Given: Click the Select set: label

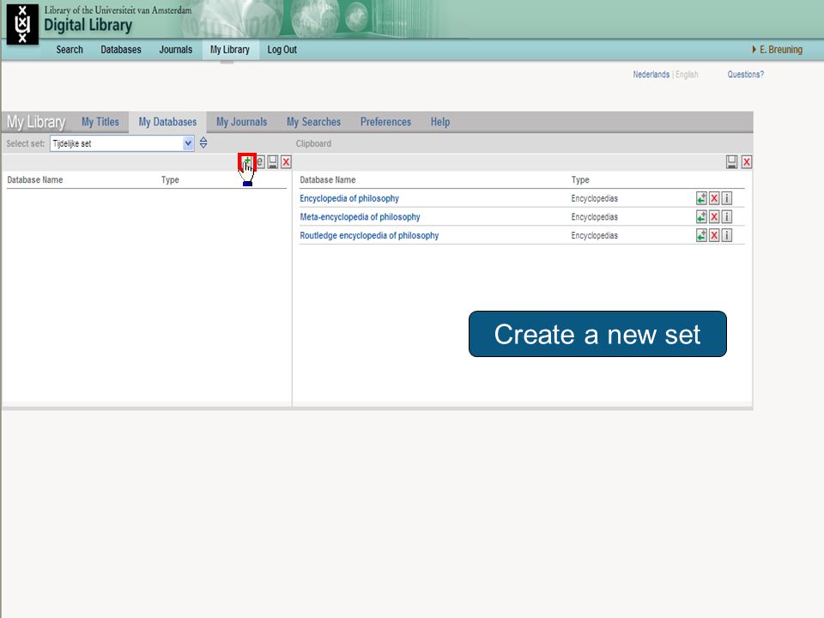Looking at the screenshot, I should pyautogui.click(x=25, y=143).
